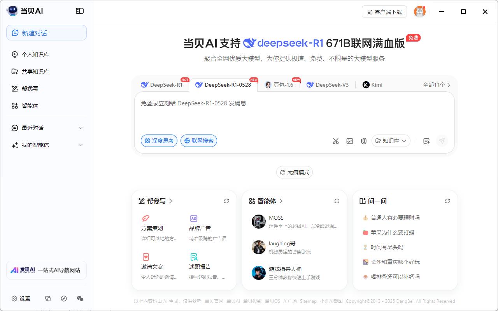
Task: Click the paperclip attachment icon
Action: tap(363, 141)
